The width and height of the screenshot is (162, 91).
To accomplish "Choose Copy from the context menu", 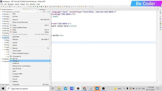I will tap(30, 25).
